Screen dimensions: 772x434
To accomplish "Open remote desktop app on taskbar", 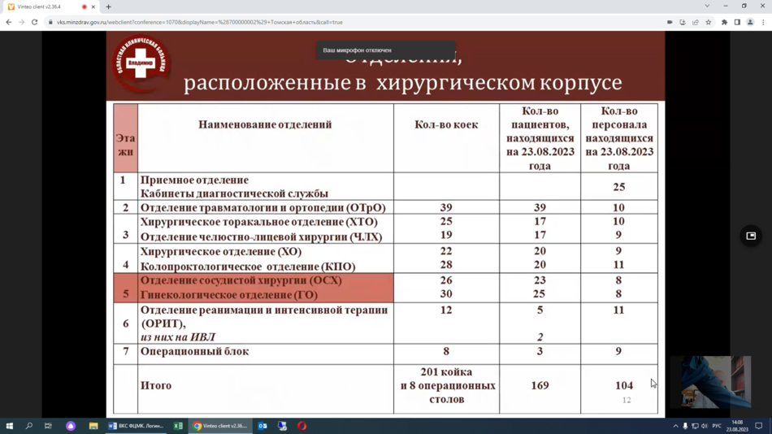I will (282, 426).
